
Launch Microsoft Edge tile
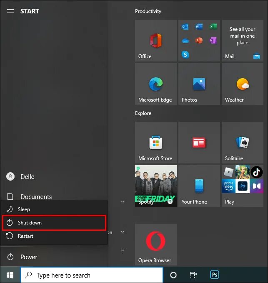click(156, 84)
